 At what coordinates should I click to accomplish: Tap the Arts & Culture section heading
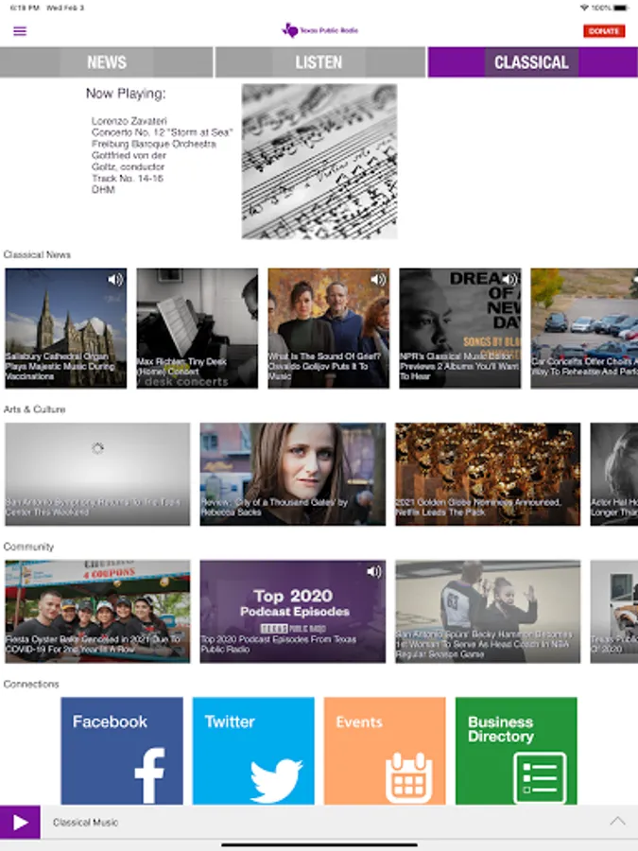[34, 409]
